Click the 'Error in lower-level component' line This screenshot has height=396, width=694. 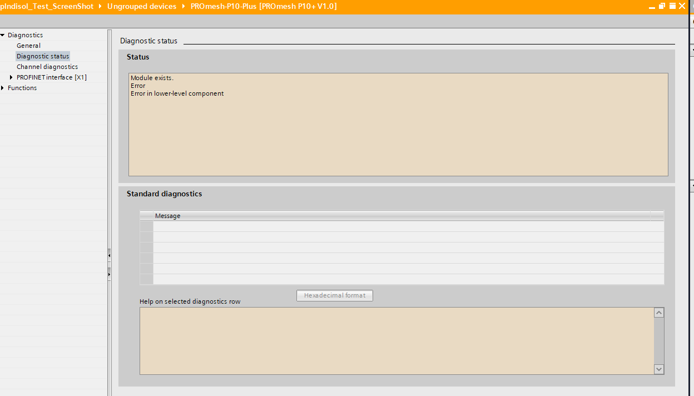coord(177,93)
